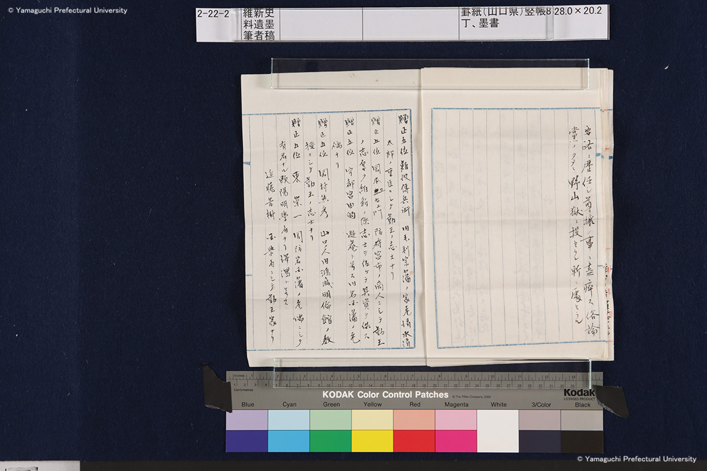The width and height of the screenshot is (707, 471).
Task: Click the solid black color patch
Action: 582,441
